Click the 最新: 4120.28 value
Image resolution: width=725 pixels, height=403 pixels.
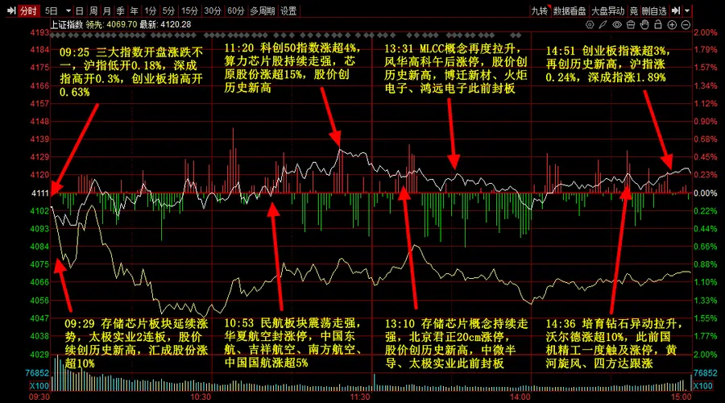pyautogui.click(x=165, y=24)
